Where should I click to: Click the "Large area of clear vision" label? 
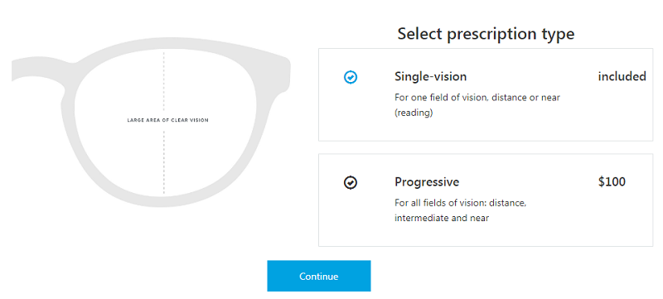click(168, 120)
